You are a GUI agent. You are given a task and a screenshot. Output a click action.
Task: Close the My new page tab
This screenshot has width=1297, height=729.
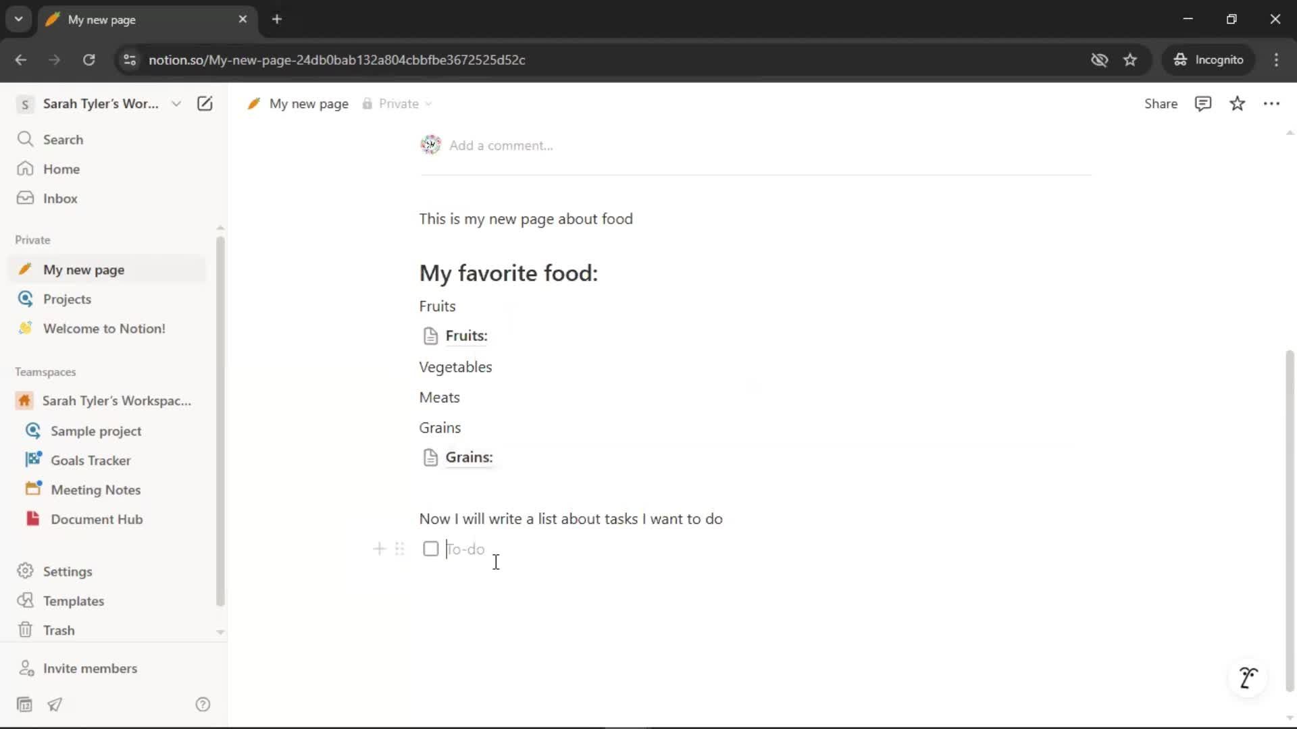point(243,19)
